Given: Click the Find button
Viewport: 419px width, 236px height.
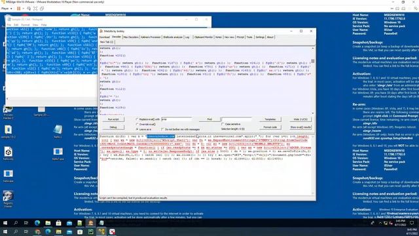Looking at the screenshot, I should 209,119.
